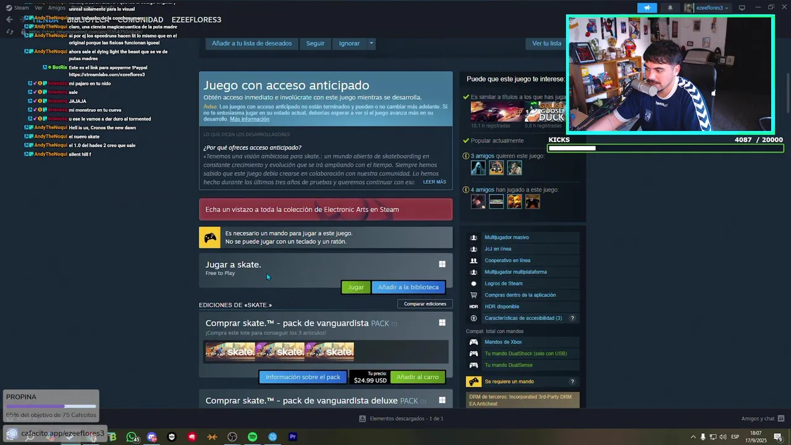
Task: Click Windows icon on the vanguardista pack
Action: (442, 323)
